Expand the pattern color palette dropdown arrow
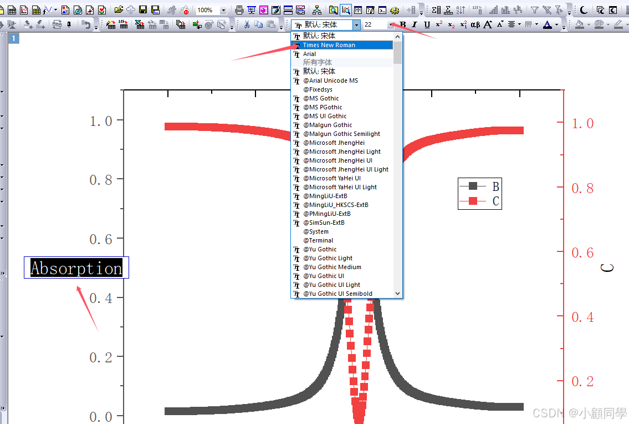Image resolution: width=629 pixels, height=424 pixels. pos(608,24)
